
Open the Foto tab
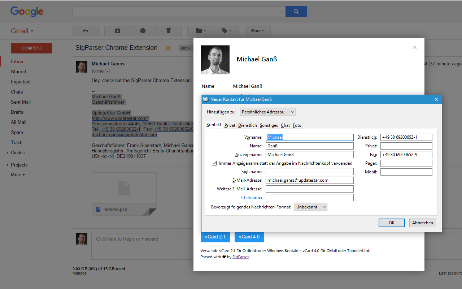point(297,125)
